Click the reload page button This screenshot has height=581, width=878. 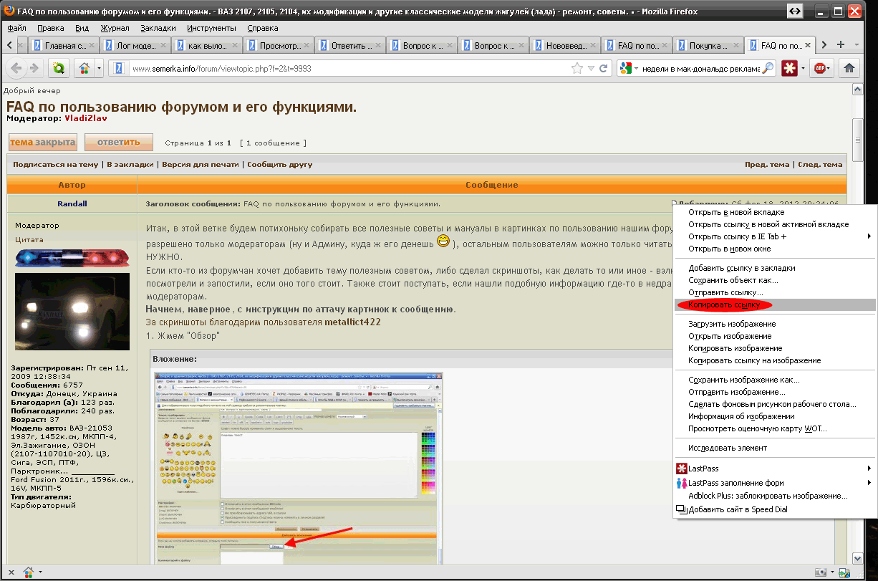[x=604, y=69]
